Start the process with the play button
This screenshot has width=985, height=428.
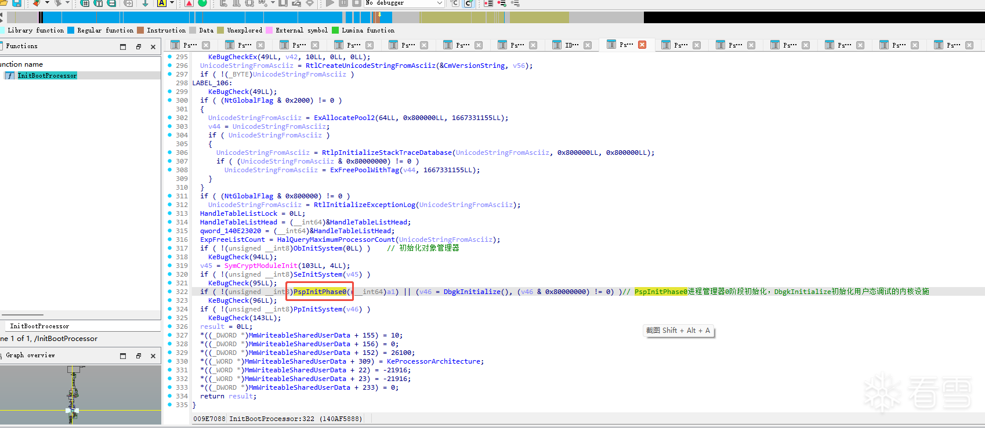[x=329, y=3]
